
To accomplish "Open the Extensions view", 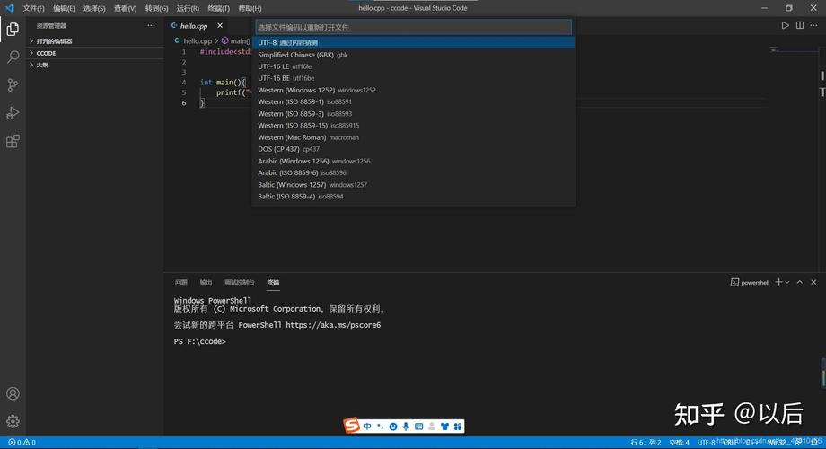I will pos(13,141).
